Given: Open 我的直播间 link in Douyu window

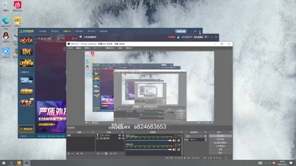Looking at the screenshot, I should [198, 37].
